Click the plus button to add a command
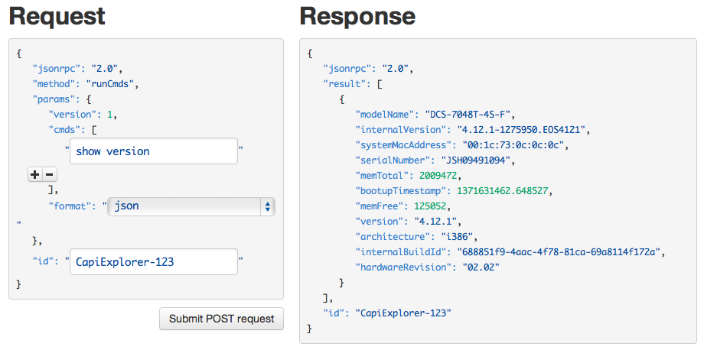Screen dimensions: 704x350 (x=34, y=174)
